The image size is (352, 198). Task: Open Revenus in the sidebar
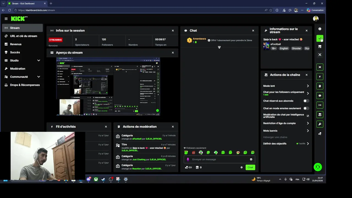click(22, 44)
